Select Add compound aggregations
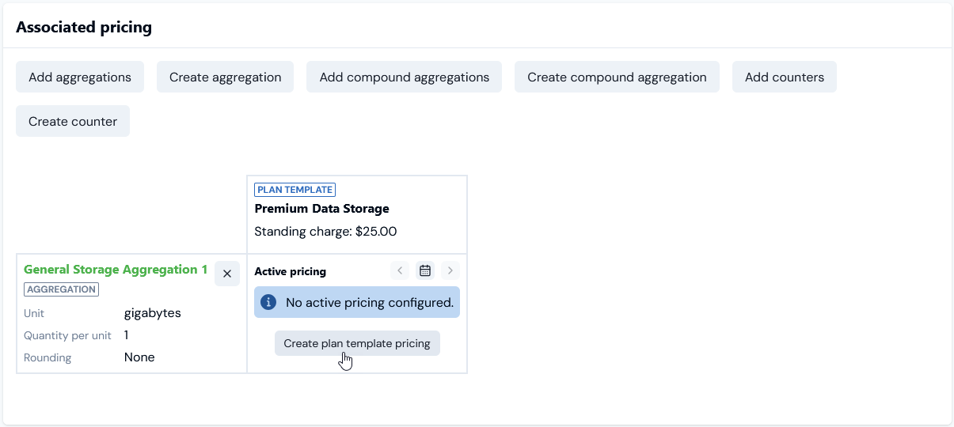This screenshot has width=954, height=427. click(x=404, y=77)
